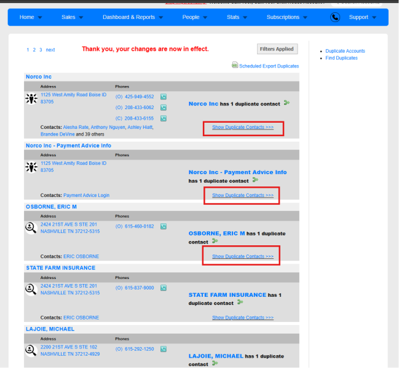The image size is (399, 368).
Task: Click the call icon next to 208-433-6155
Action: (x=164, y=118)
